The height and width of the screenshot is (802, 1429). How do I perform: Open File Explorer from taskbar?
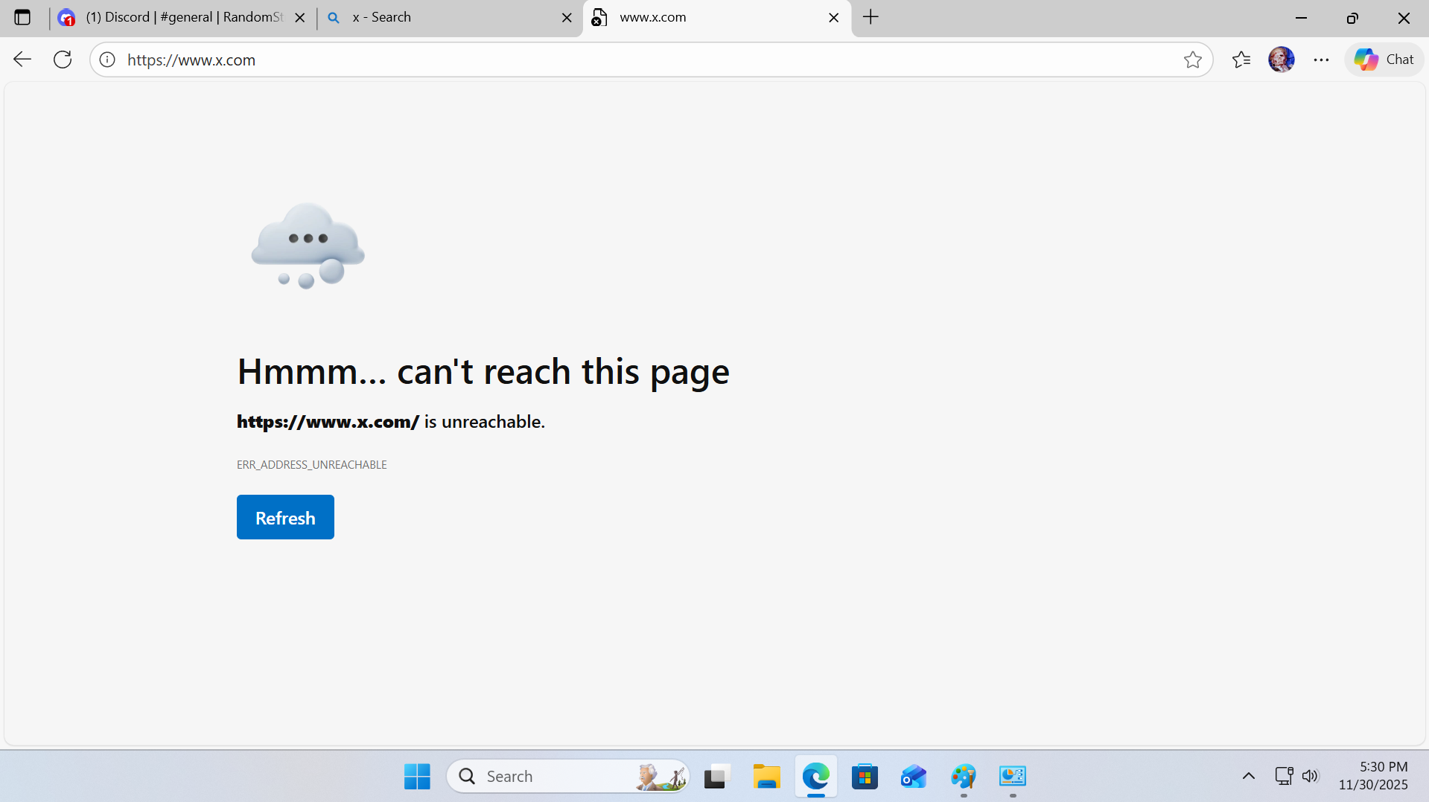[x=766, y=776]
